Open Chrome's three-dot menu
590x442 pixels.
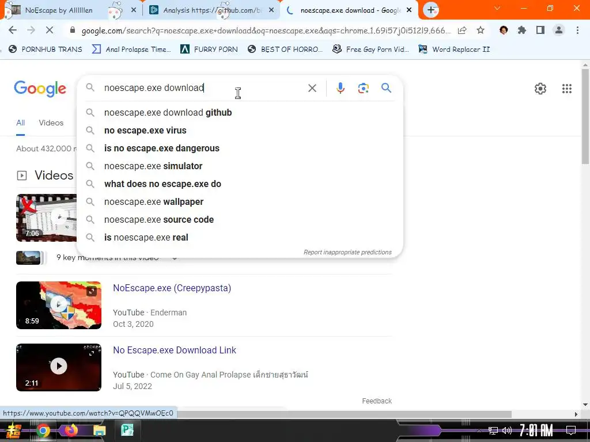pyautogui.click(x=577, y=30)
